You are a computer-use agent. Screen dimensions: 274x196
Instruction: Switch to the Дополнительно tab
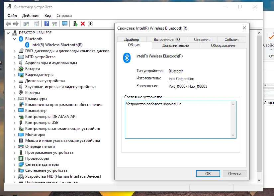[x=176, y=46]
